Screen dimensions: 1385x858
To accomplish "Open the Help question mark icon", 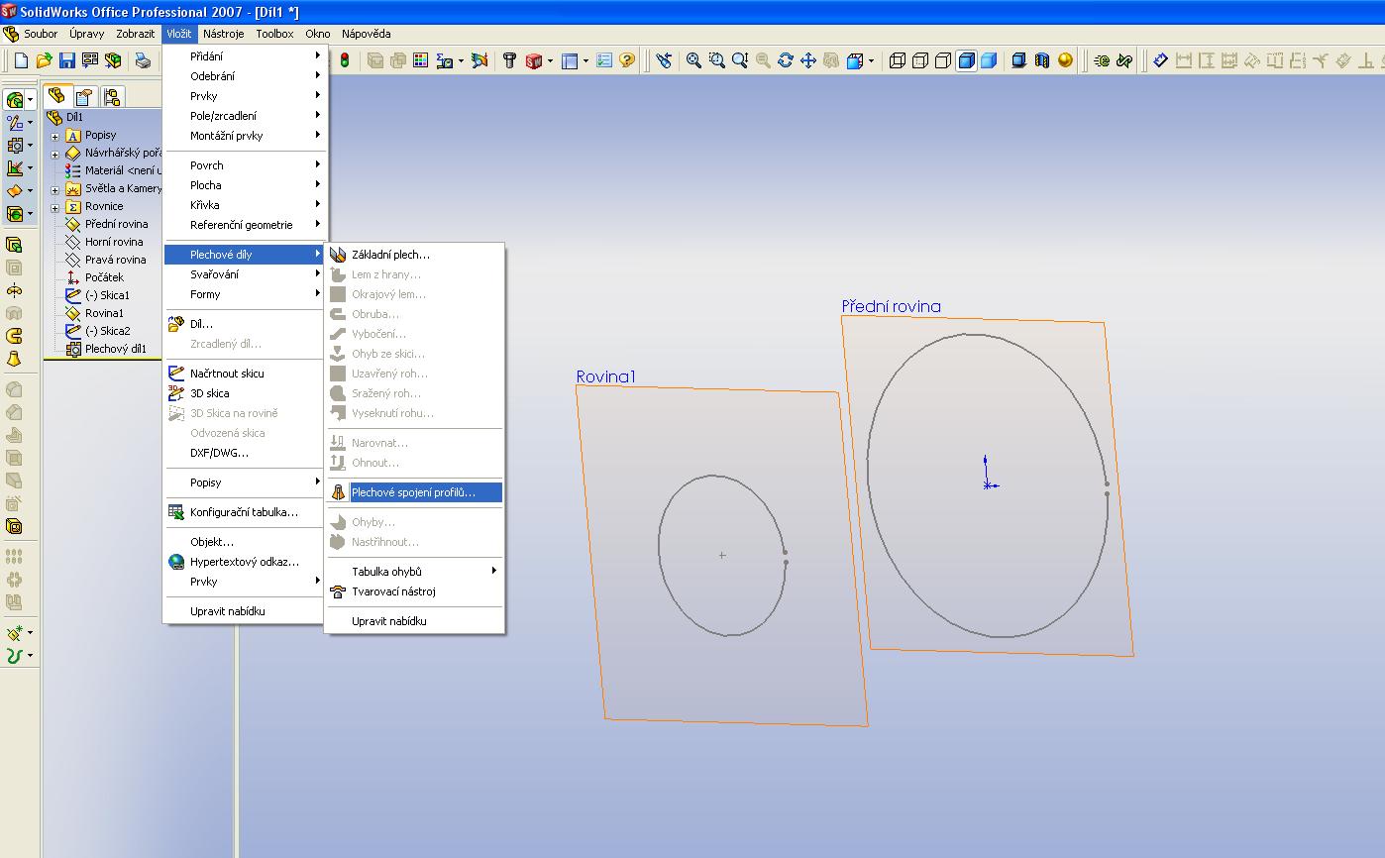I will pos(626,60).
